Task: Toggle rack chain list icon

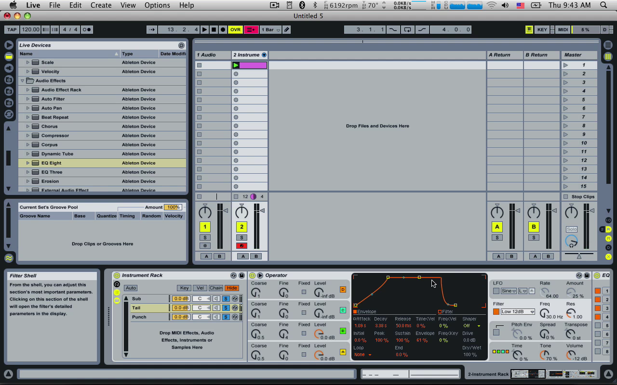Action: [117, 292]
